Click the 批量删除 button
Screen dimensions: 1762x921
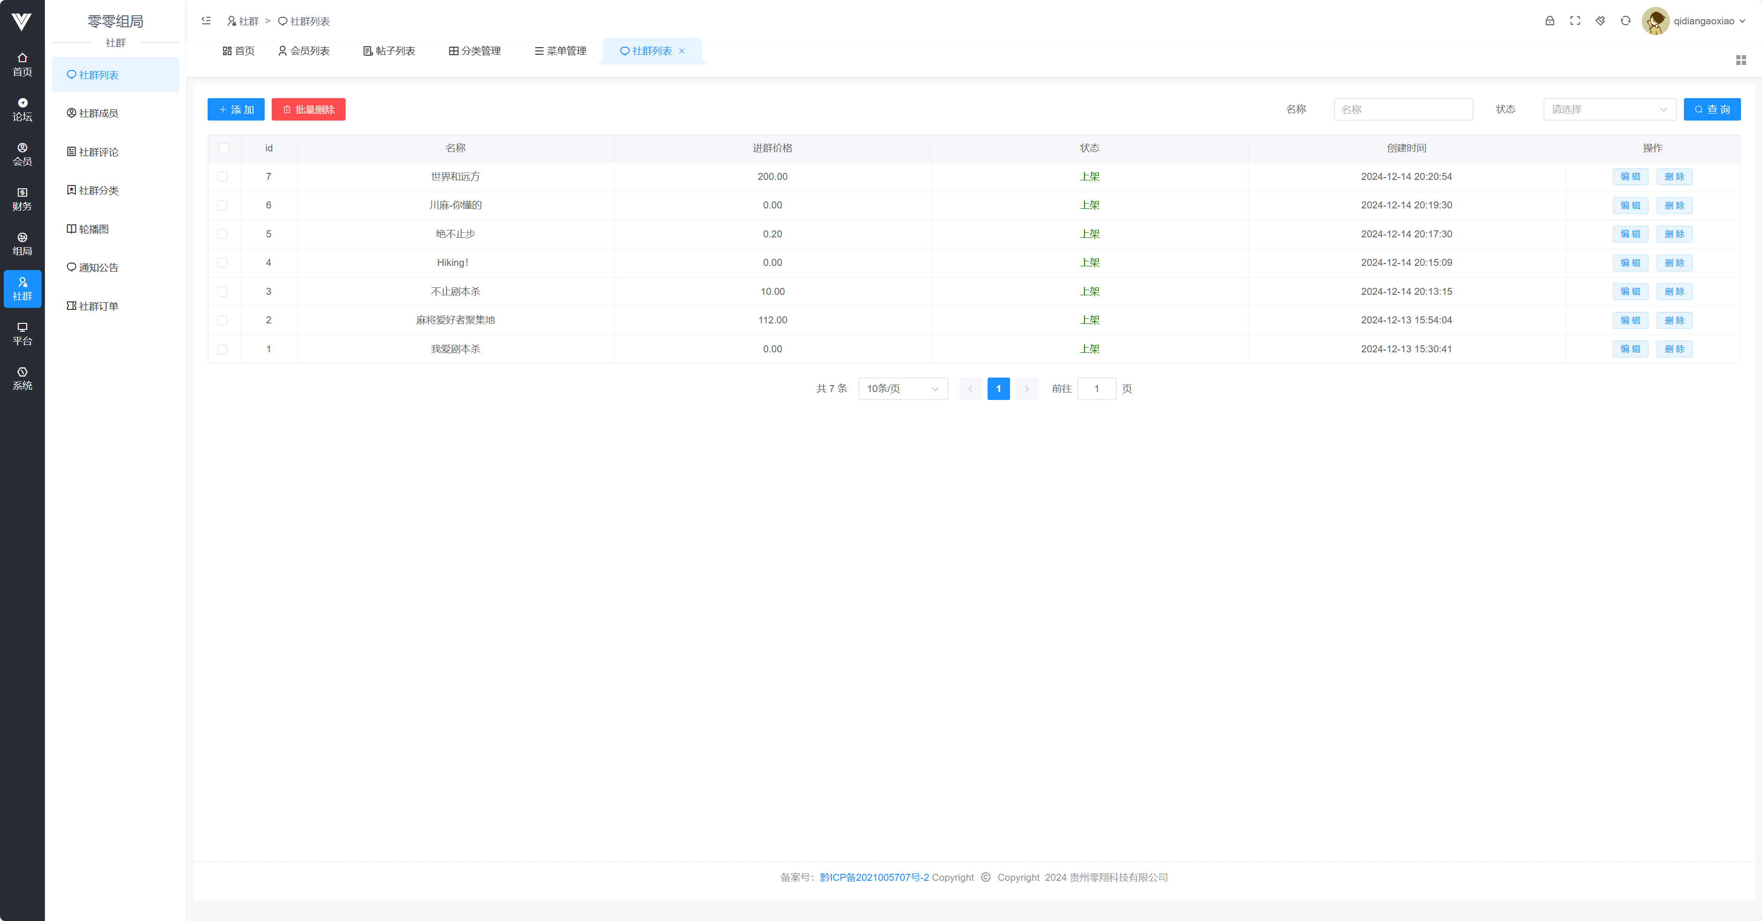click(x=308, y=109)
